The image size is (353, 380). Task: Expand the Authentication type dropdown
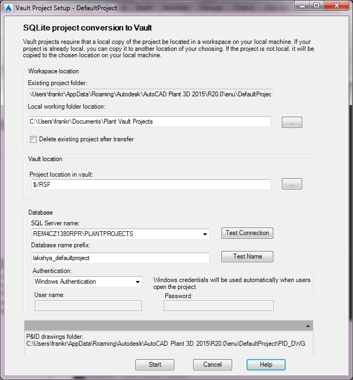click(138, 282)
